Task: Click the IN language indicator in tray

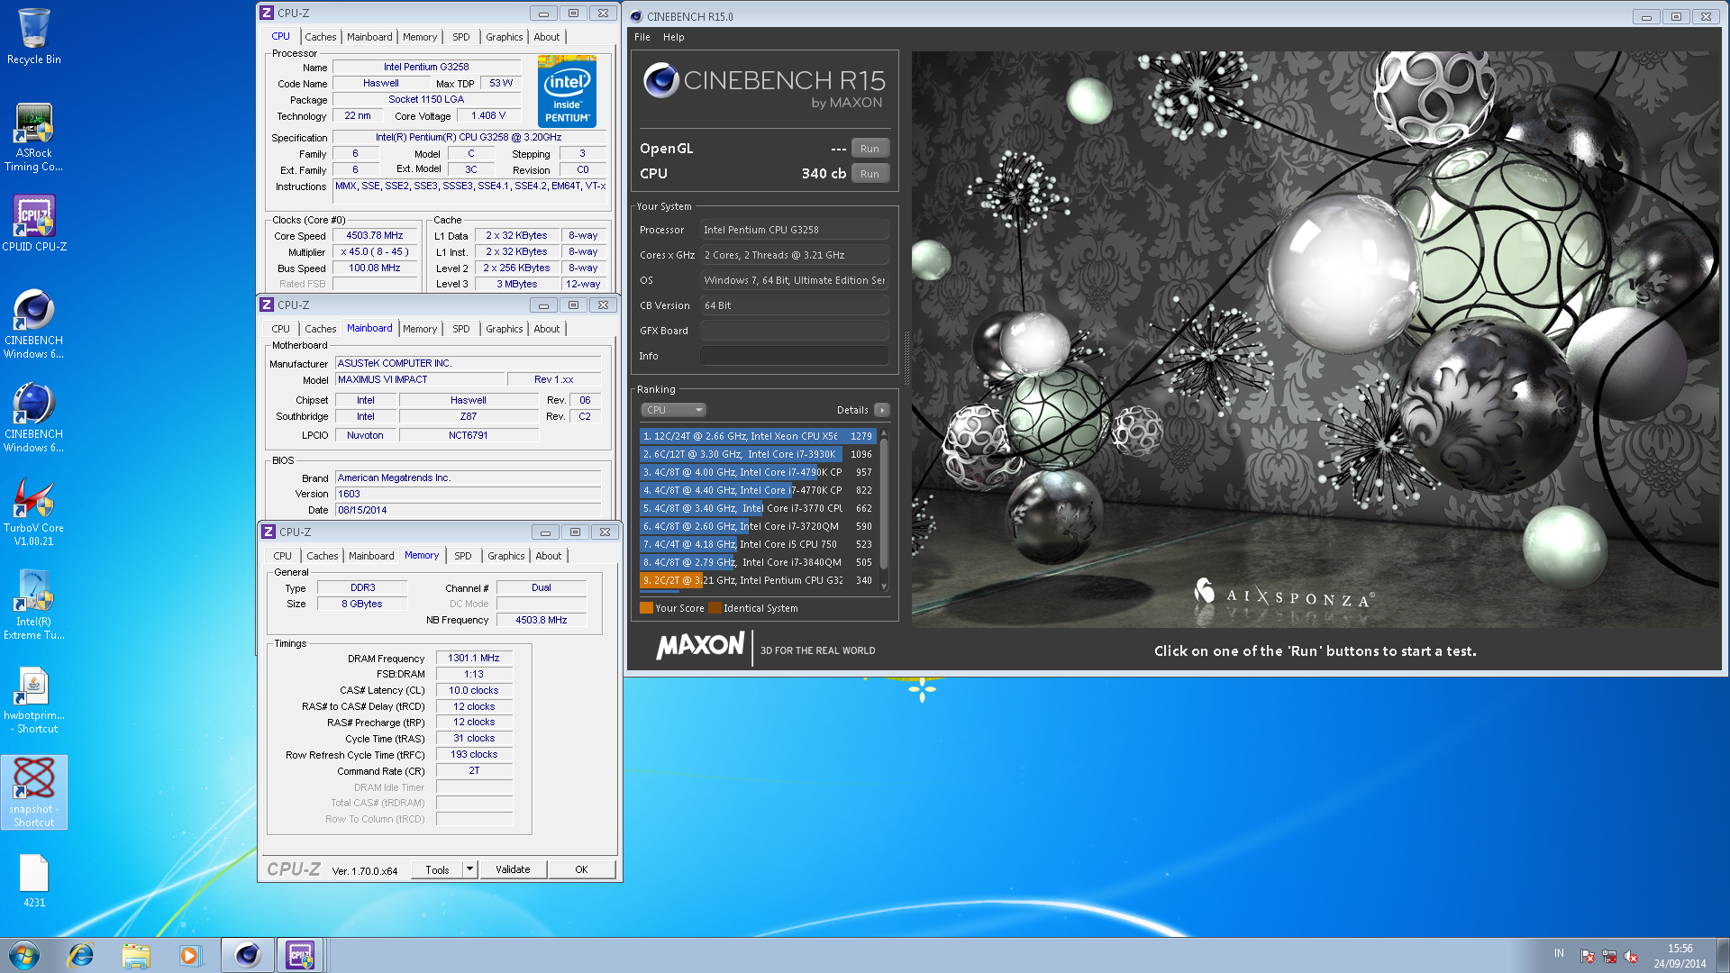Action: [1559, 953]
